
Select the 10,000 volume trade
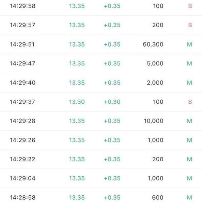coord(153,121)
